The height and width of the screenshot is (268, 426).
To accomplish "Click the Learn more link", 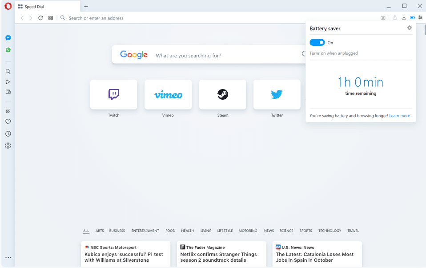I will tap(400, 116).
